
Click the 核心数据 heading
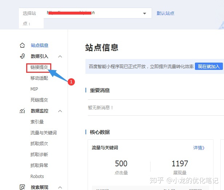100,132
